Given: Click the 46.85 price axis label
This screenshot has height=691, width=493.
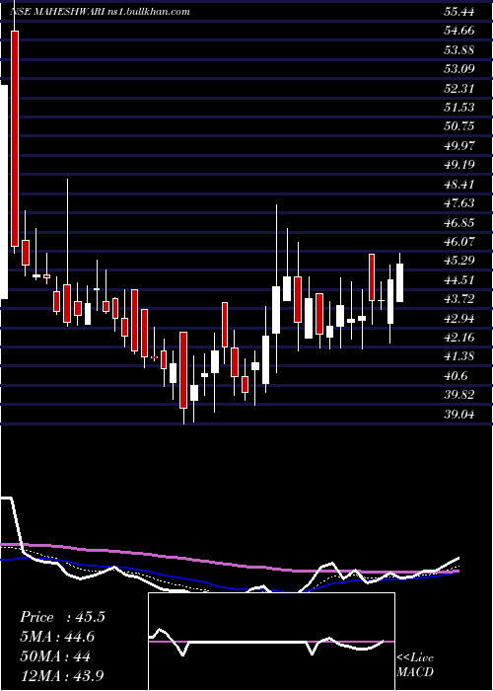Looking at the screenshot, I should (459, 222).
